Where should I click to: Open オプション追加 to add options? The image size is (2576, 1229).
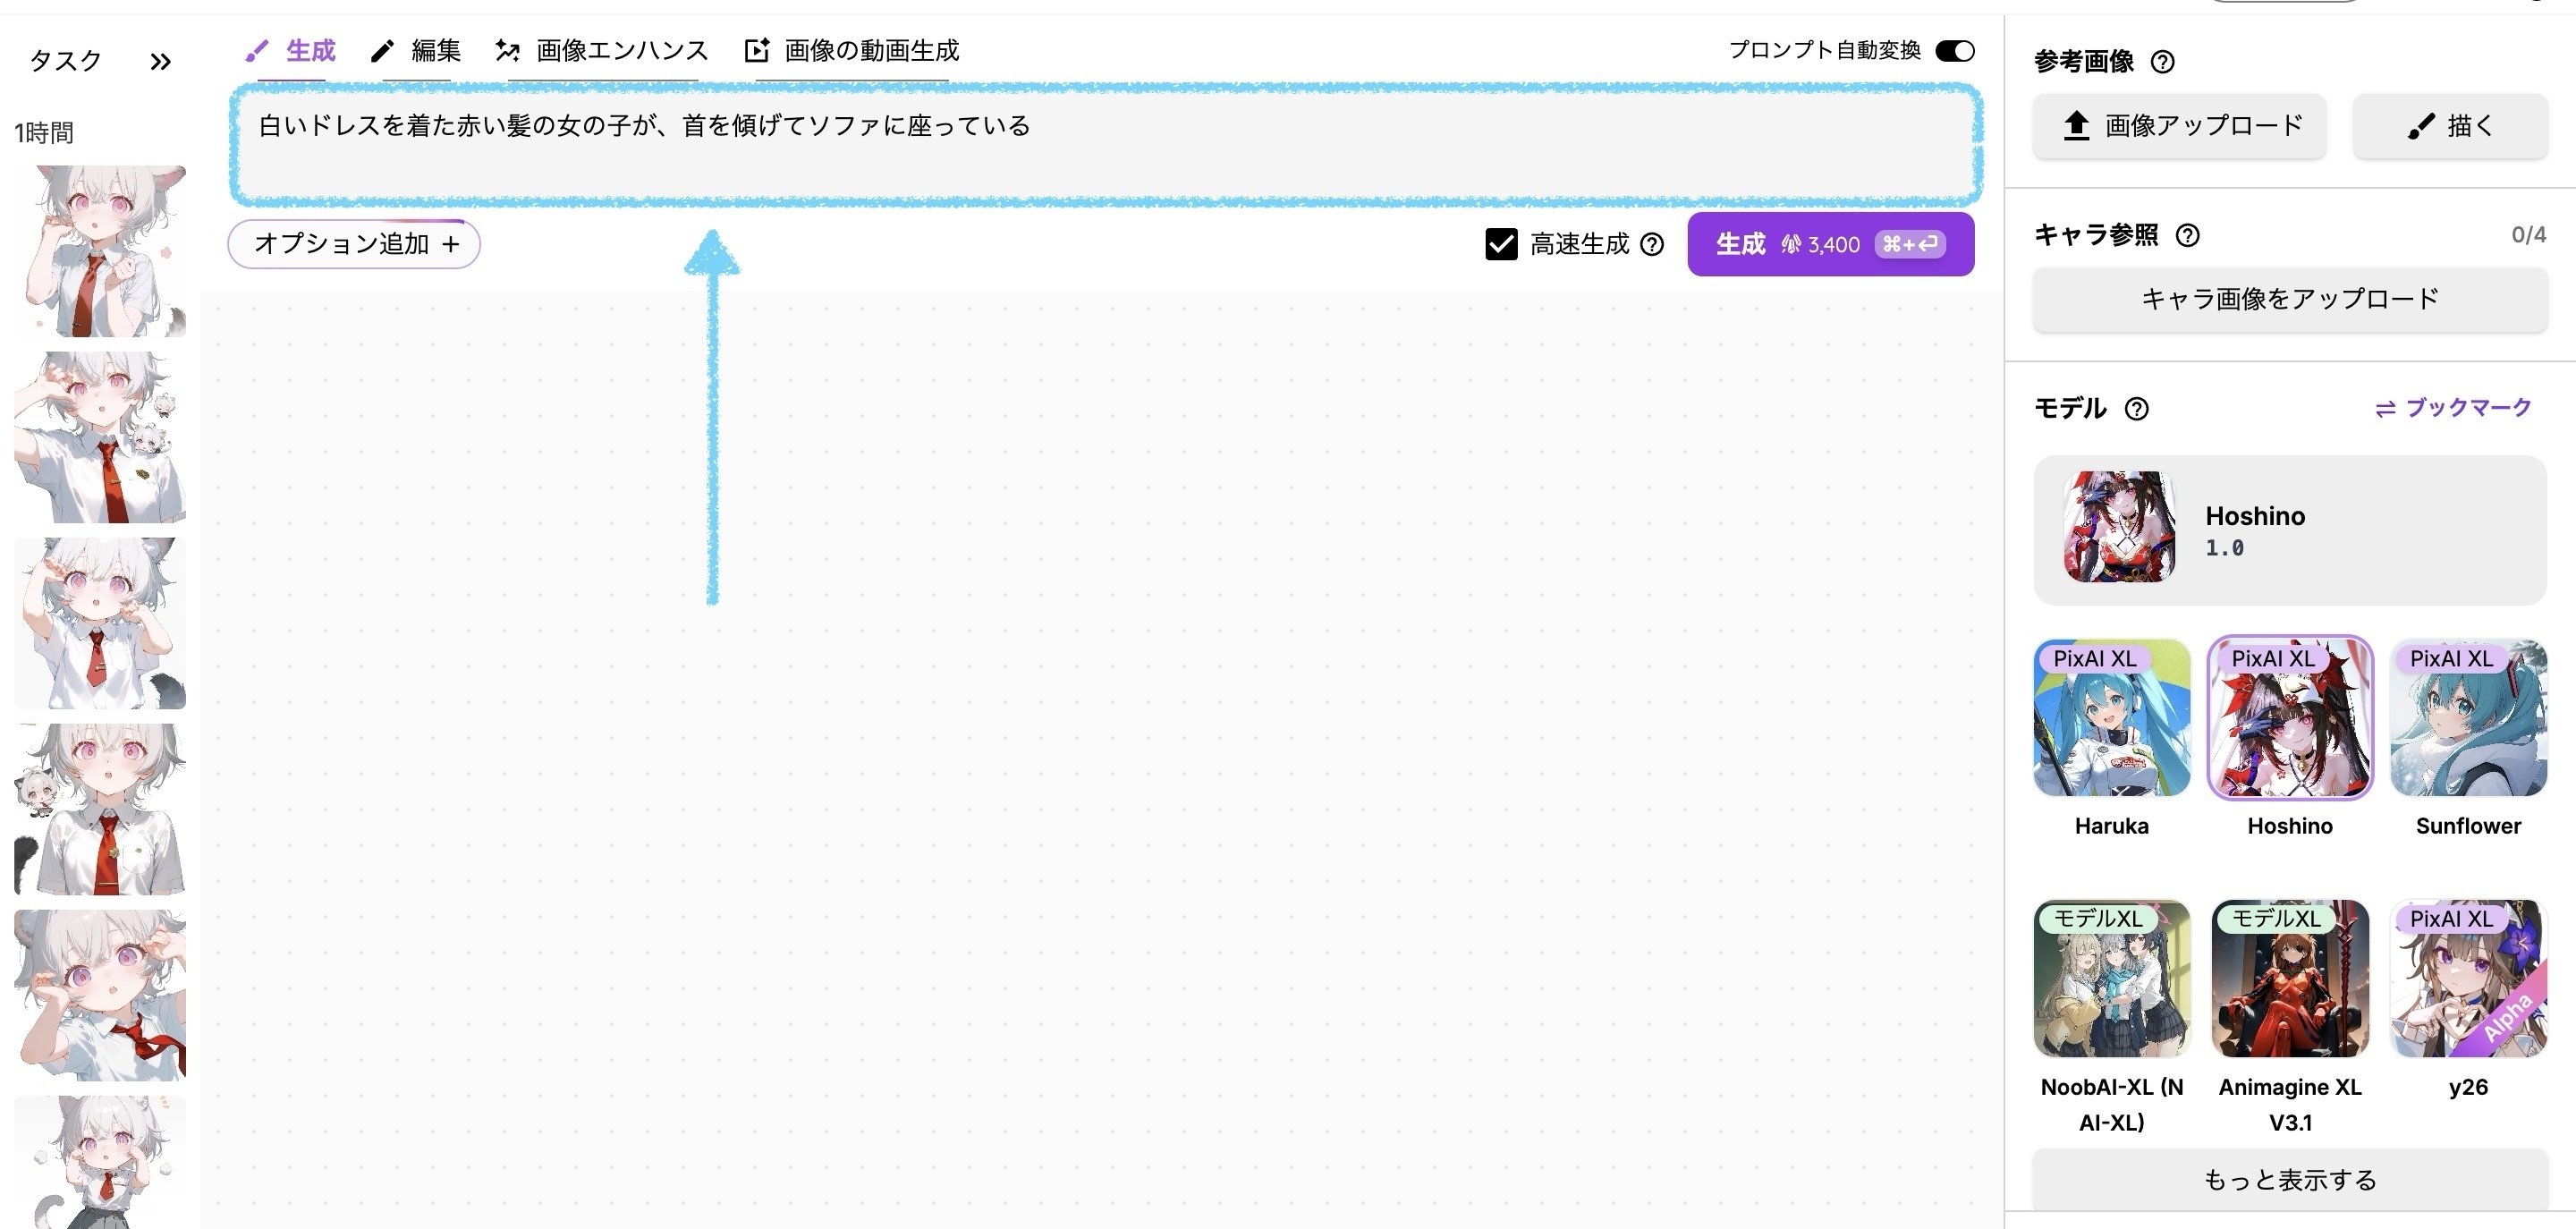point(354,243)
